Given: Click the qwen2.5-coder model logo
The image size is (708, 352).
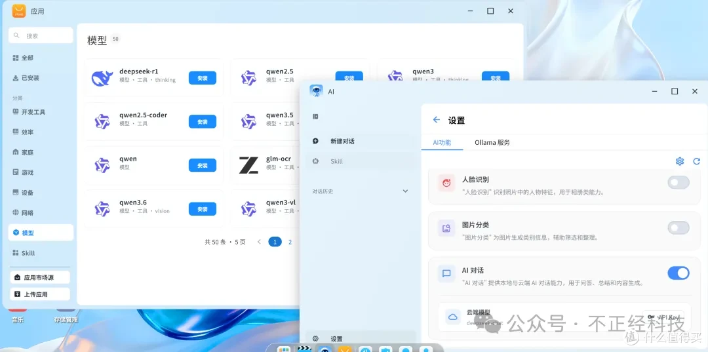Looking at the screenshot, I should coord(102,122).
